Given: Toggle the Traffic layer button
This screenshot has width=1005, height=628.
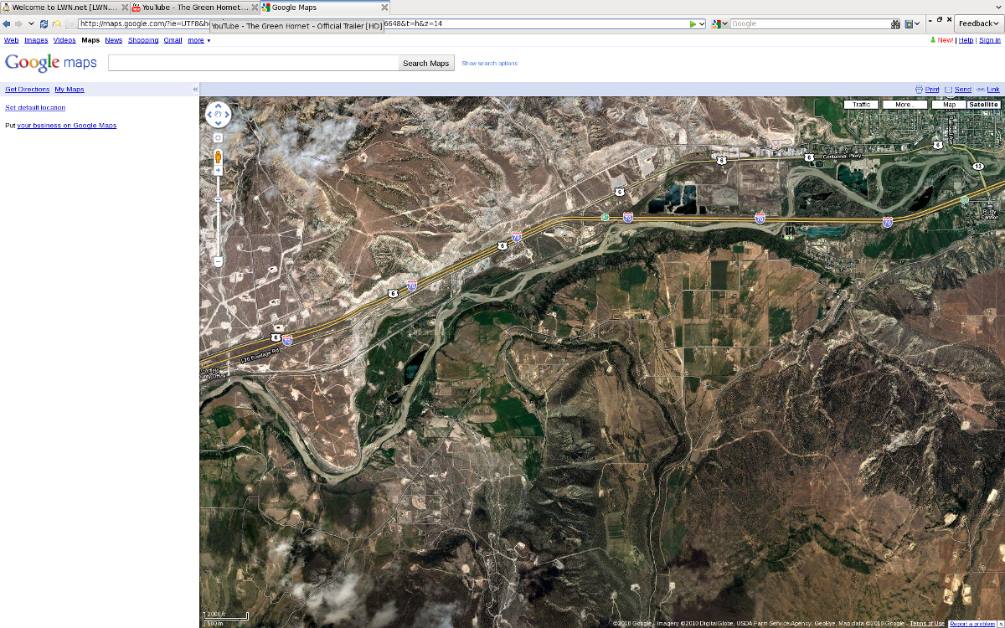Looking at the screenshot, I should (861, 105).
